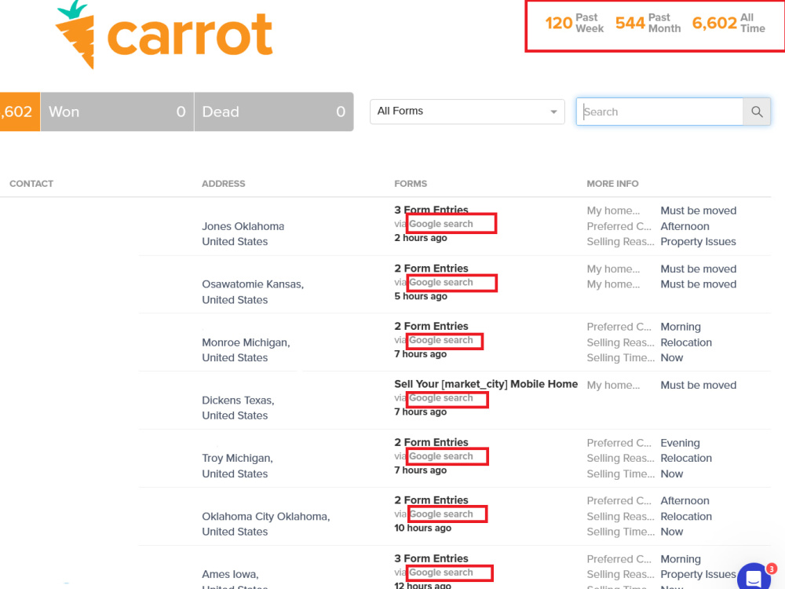Viewport: 785px width, 589px height.
Task: Click 2 Form Entries for Oklahoma City
Action: (x=431, y=499)
